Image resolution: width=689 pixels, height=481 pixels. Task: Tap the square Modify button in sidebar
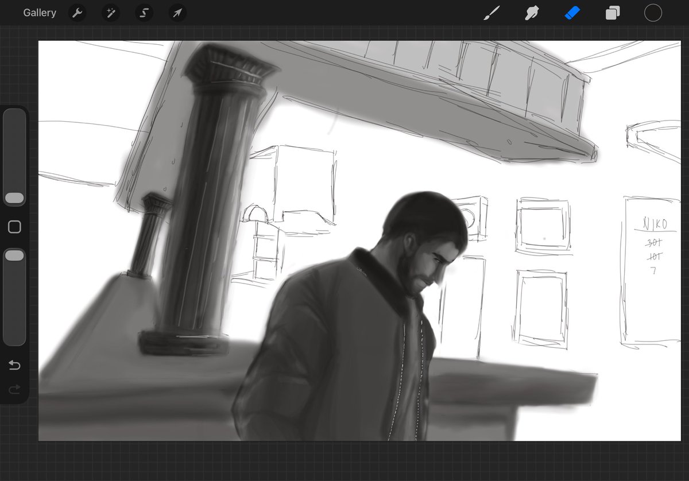pyautogui.click(x=14, y=227)
